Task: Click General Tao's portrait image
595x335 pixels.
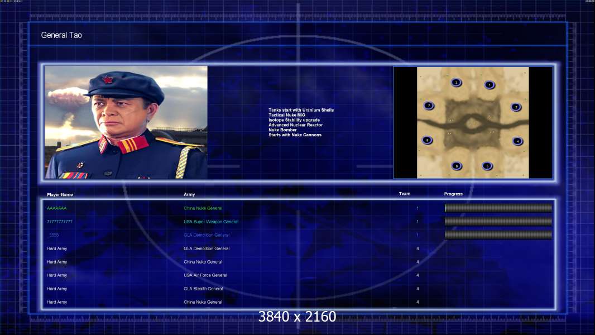Action: coord(126,122)
